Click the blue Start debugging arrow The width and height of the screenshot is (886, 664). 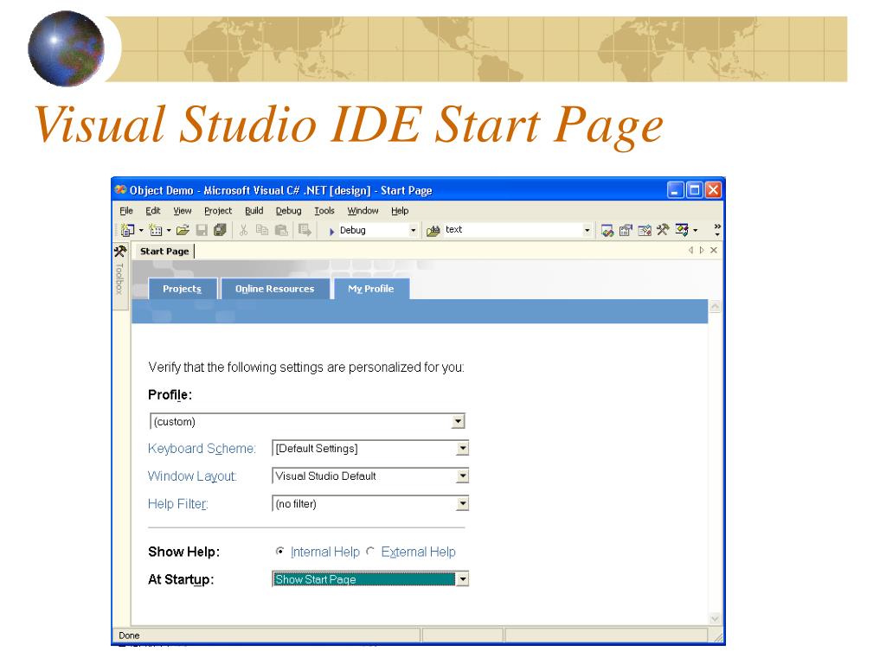click(x=331, y=231)
